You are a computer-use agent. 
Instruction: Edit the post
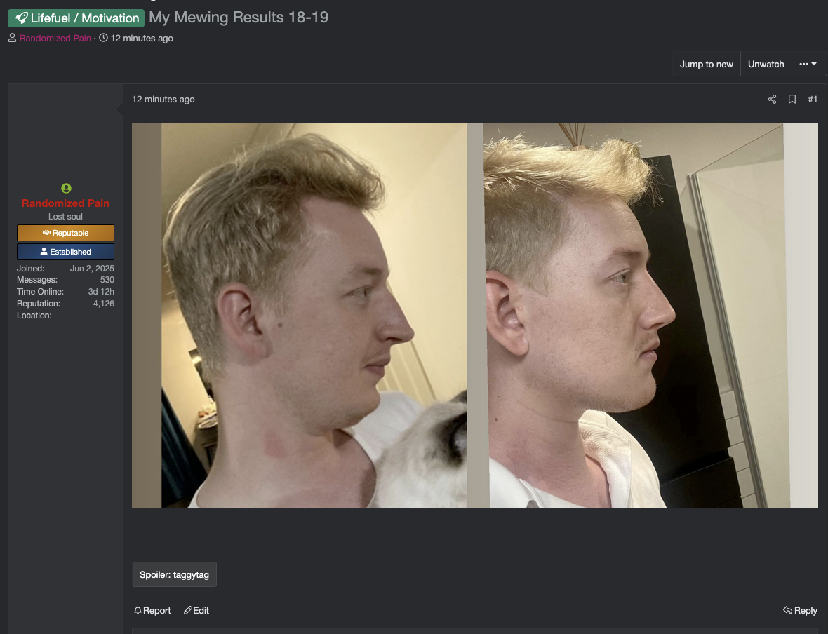point(196,610)
